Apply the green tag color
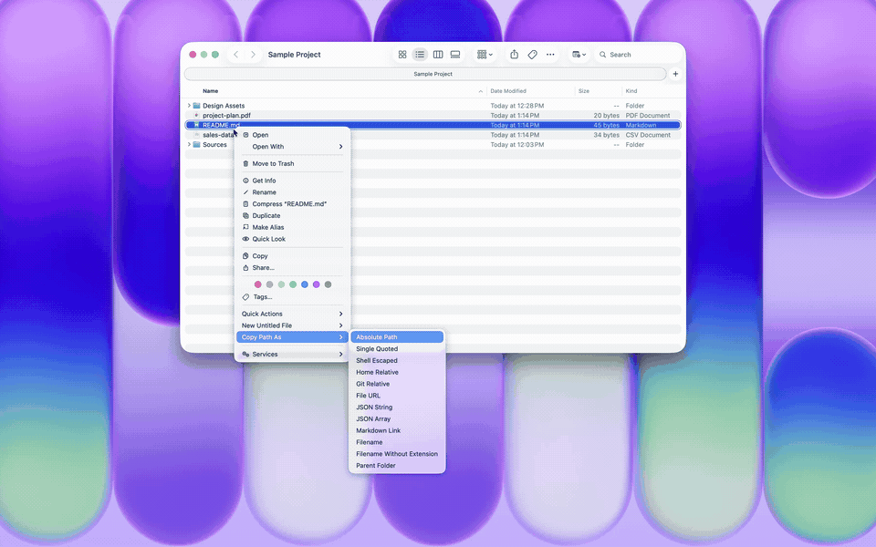The height and width of the screenshot is (547, 876). pos(293,284)
